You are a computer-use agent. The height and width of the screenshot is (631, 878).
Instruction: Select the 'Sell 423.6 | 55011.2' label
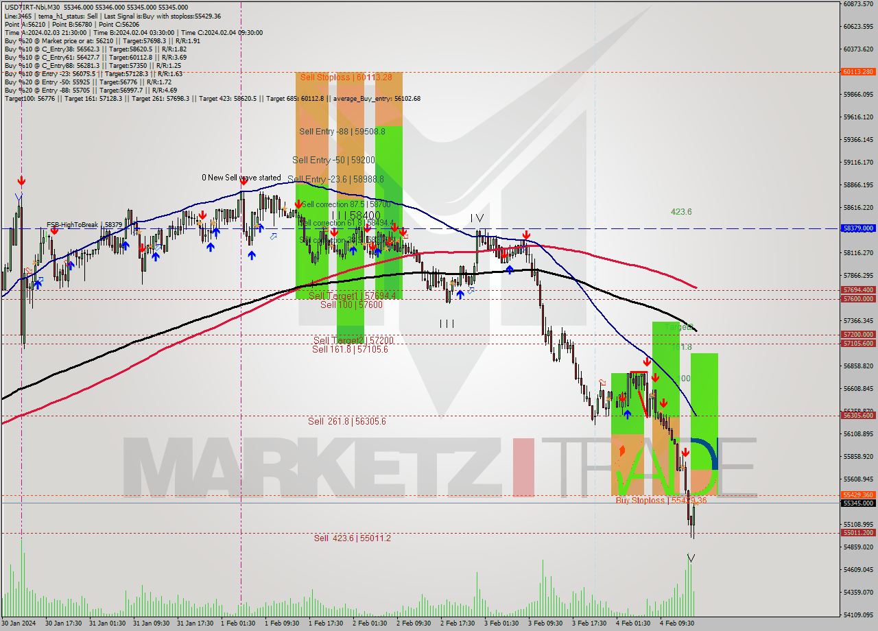coord(352,538)
